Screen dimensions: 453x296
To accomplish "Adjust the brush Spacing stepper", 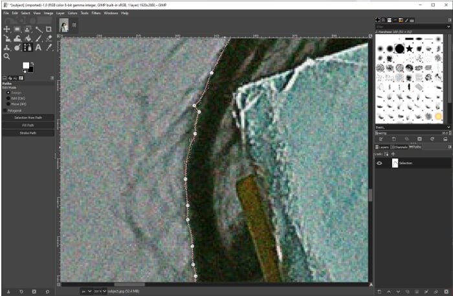I will point(450,133).
